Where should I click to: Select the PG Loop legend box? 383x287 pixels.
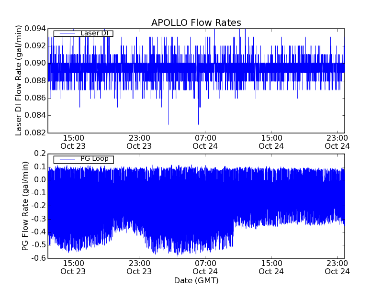(x=83, y=159)
